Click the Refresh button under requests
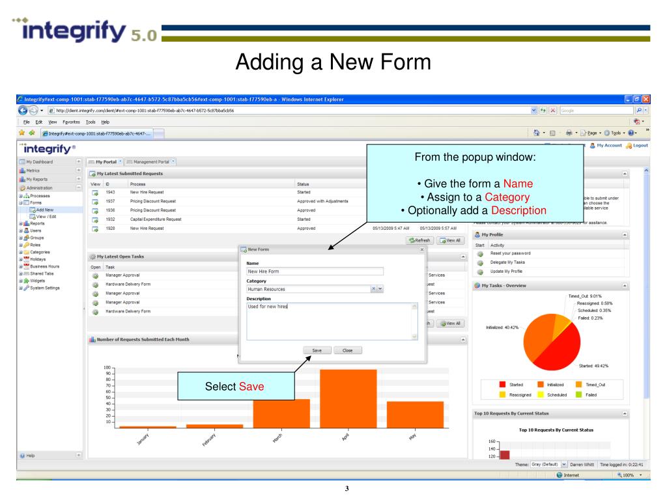Screen dimensions: 667x500 [x=419, y=241]
